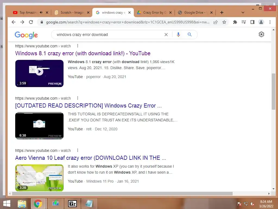
Task: Open Windows 8.1 crazy error YouTube link
Action: (83, 53)
